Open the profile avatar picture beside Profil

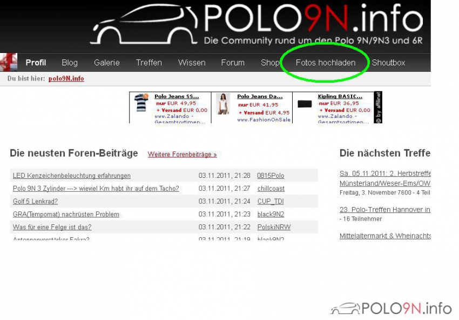pyautogui.click(x=9, y=62)
